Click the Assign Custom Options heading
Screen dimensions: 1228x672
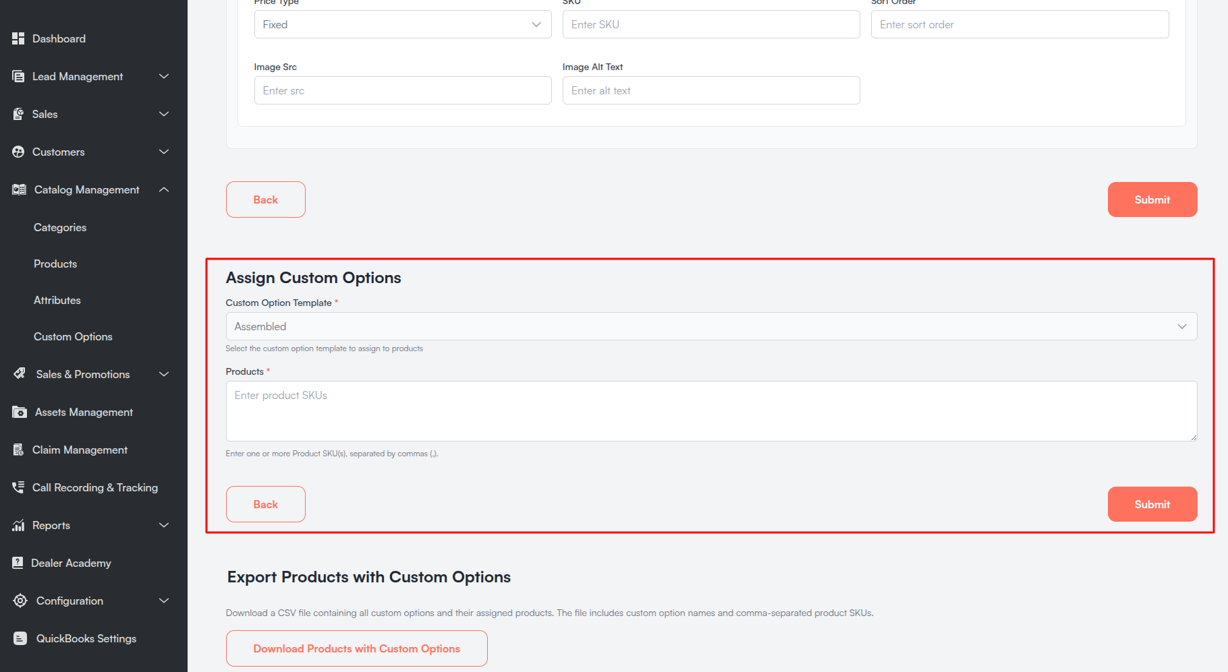point(313,278)
